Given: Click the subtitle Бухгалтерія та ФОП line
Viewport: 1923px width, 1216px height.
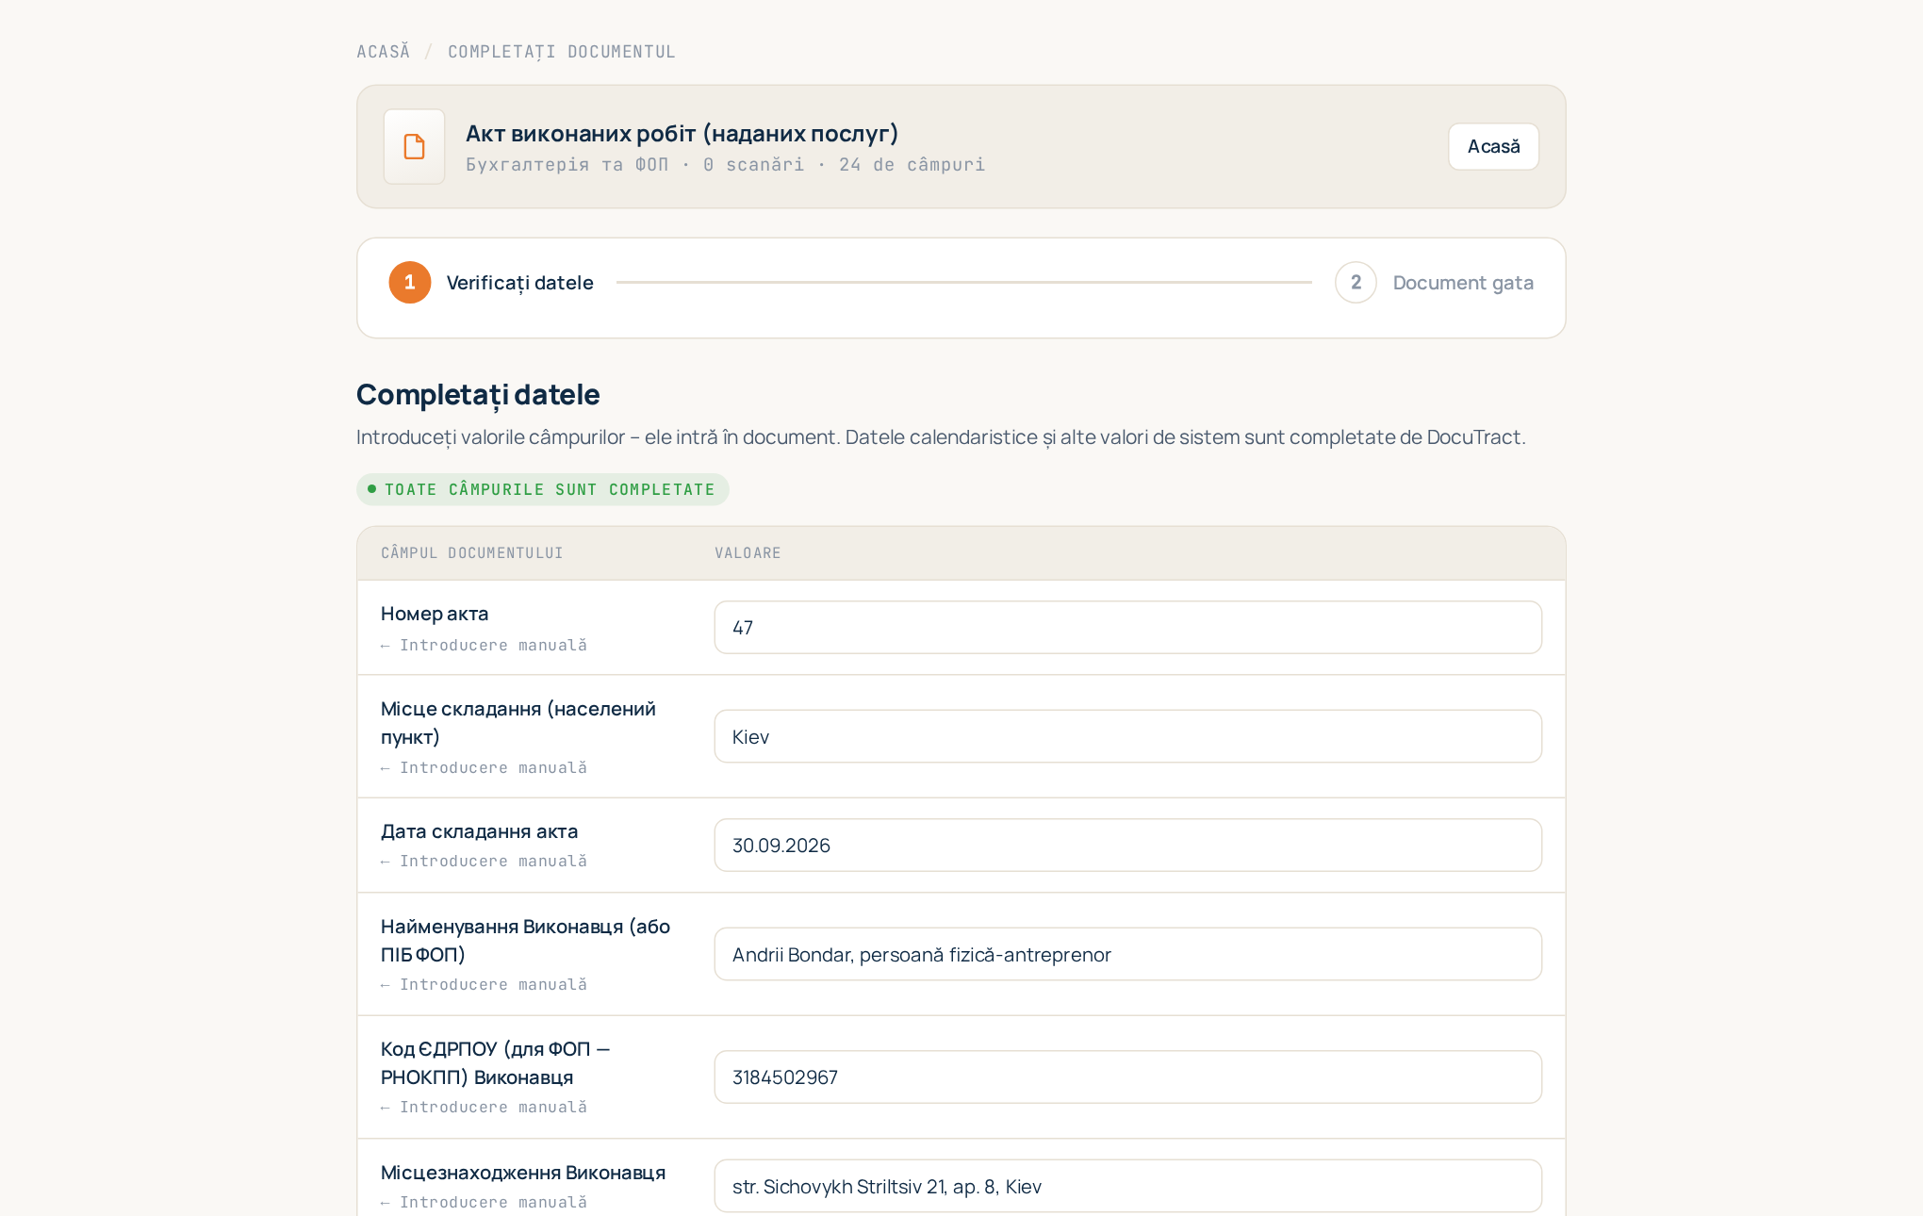Looking at the screenshot, I should coord(725,165).
